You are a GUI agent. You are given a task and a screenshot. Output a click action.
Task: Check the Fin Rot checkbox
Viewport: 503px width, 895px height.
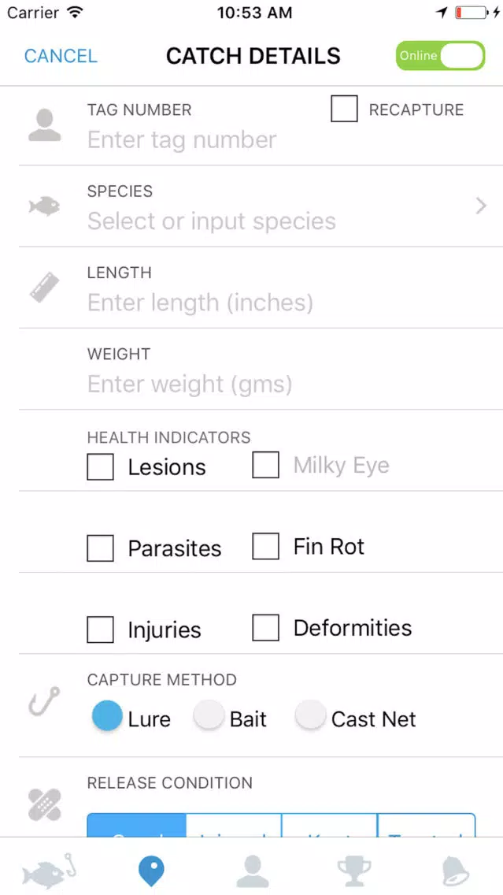(266, 546)
